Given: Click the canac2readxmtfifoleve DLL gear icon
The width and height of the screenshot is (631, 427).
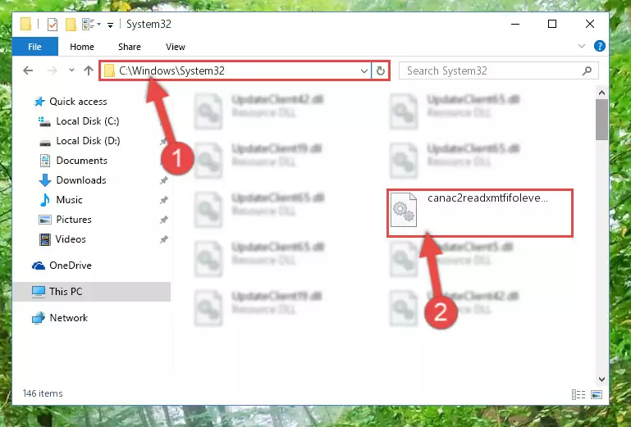Looking at the screenshot, I should point(404,210).
